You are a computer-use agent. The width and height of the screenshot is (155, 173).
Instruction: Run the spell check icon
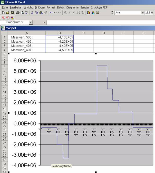[x=26, y=13]
